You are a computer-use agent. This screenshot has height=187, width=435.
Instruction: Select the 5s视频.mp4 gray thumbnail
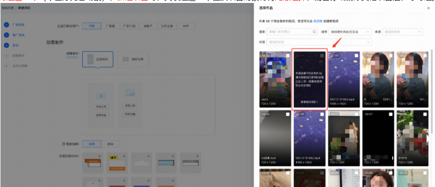275,138
